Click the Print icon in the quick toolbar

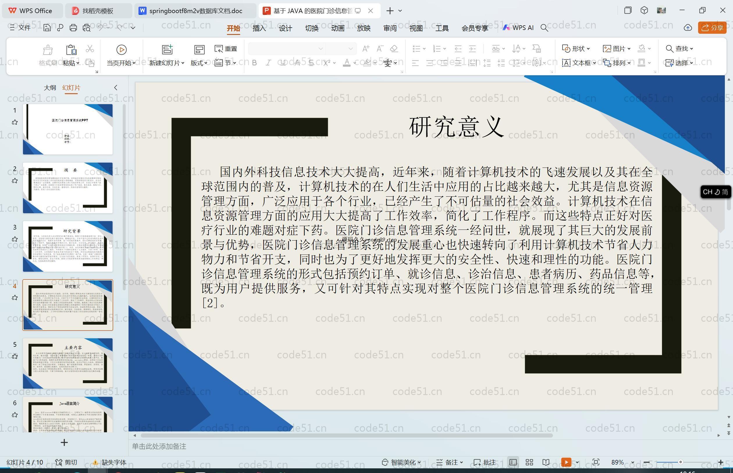[73, 28]
